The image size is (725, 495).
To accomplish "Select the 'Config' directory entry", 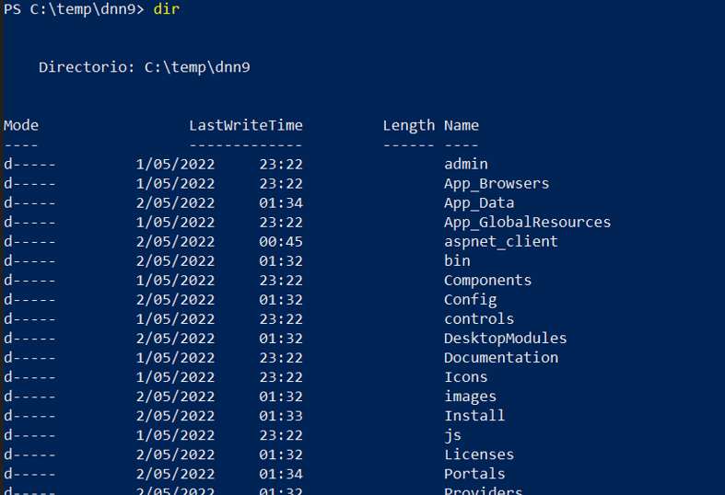I will pos(470,299).
